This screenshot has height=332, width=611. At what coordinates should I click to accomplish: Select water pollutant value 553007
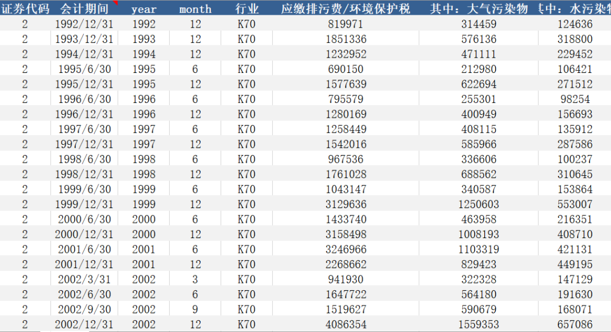[575, 204]
